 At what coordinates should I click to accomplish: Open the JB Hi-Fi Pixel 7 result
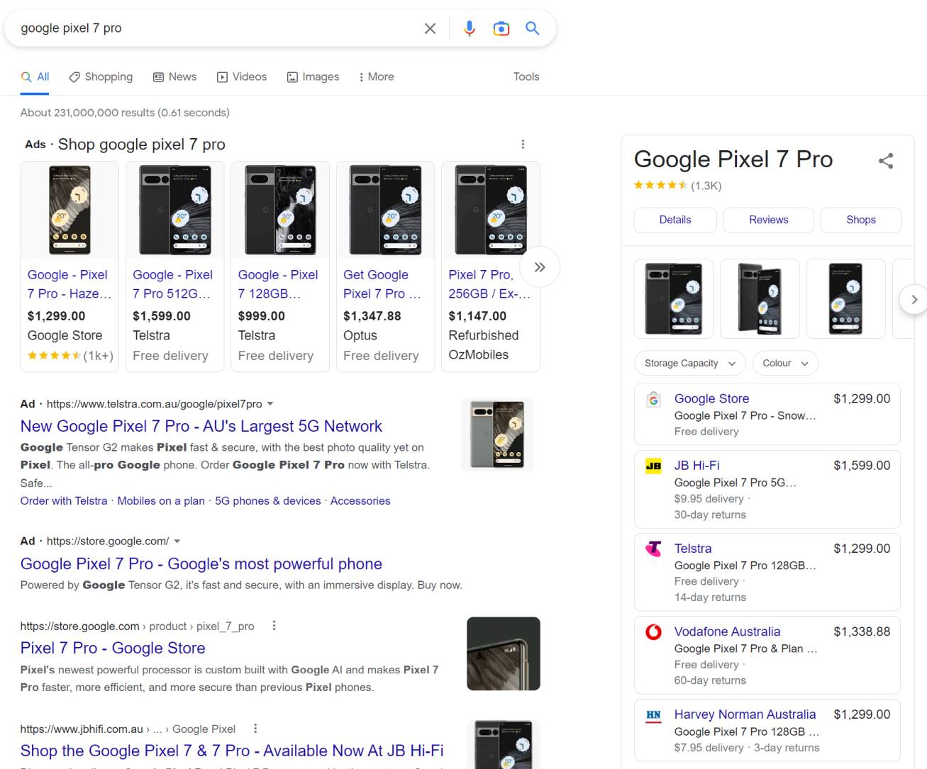tap(232, 751)
